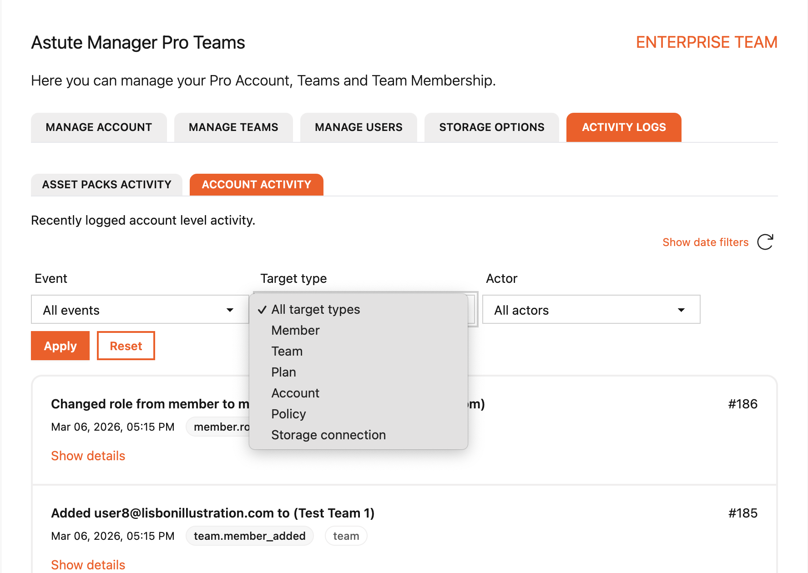Click the refresh activity logs icon
808x573 pixels.
[765, 242]
